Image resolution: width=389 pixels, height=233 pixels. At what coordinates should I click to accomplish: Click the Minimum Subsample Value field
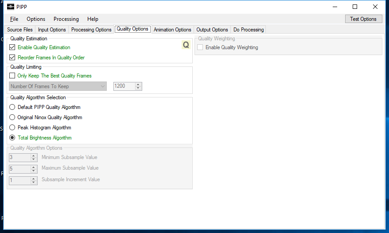click(x=20, y=157)
